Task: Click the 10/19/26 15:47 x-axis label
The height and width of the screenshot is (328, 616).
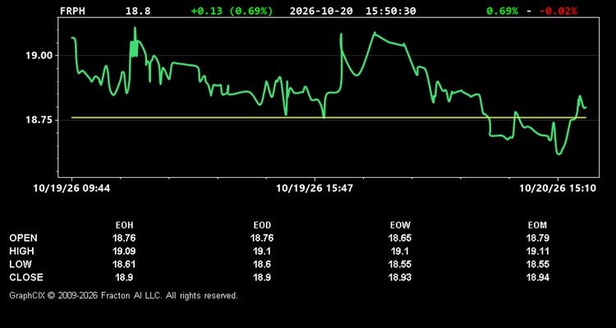Action: [315, 189]
